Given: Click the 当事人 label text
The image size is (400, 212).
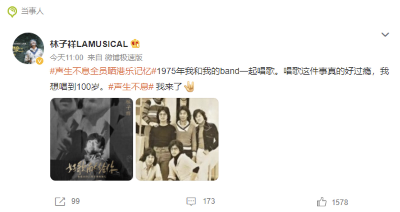Looking at the screenshot, I should 32,11.
